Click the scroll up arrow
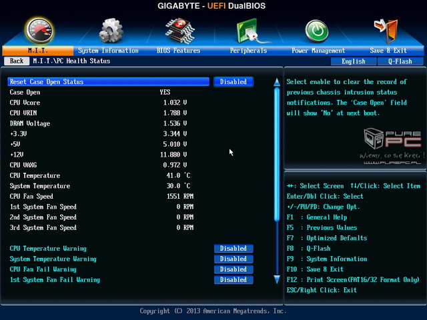Image resolution: width=427 pixels, height=320 pixels. click(x=277, y=82)
